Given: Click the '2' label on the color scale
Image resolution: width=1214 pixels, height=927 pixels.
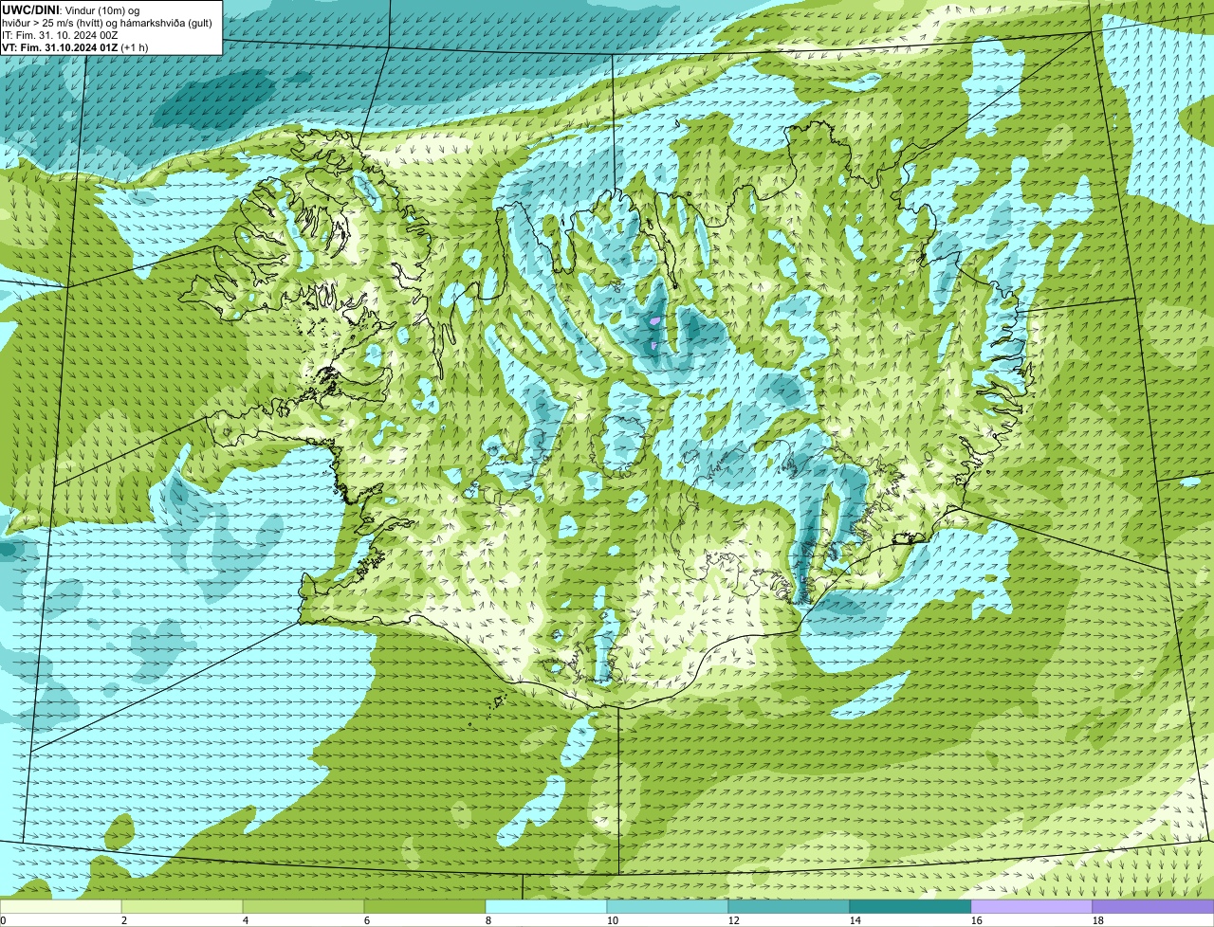Looking at the screenshot, I should 124,920.
